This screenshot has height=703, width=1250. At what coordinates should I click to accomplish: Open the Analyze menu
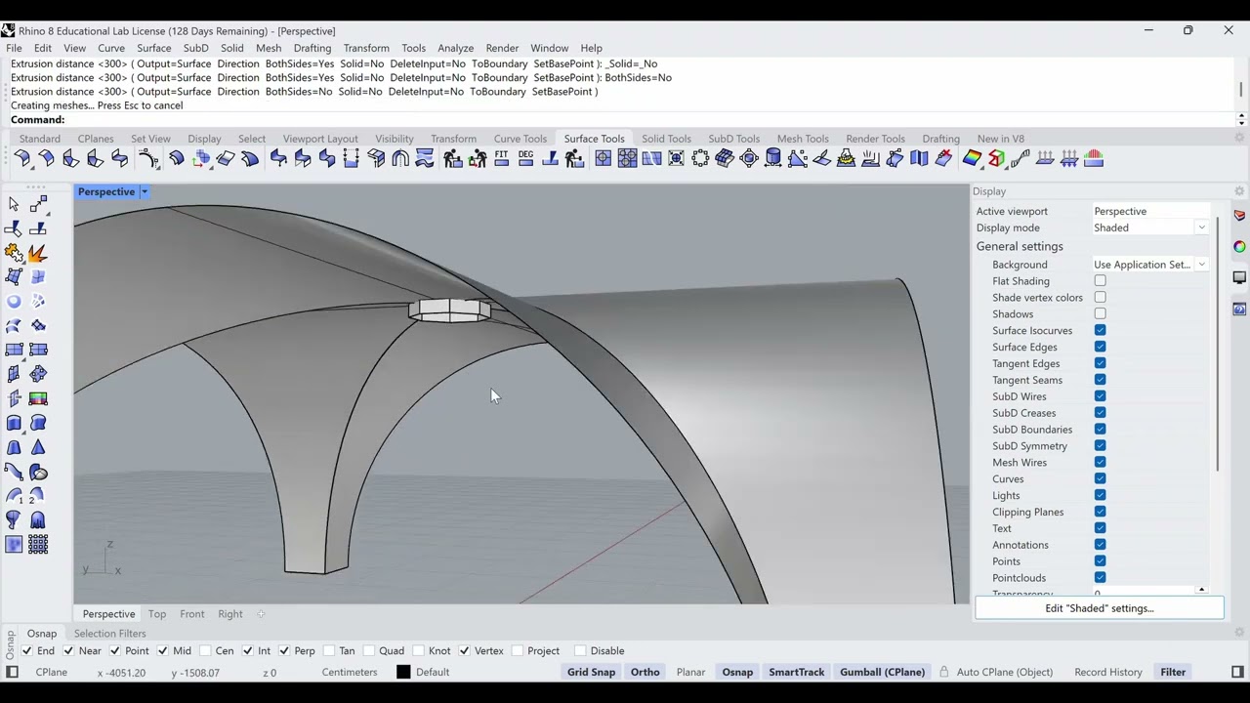pos(455,48)
